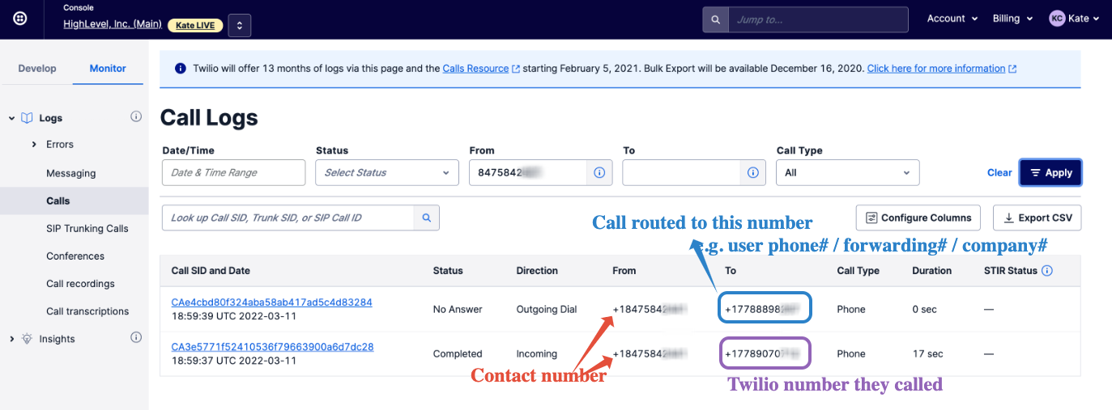Viewport: 1112px width, 410px height.
Task: Click the No Answer status cell
Action: click(458, 309)
